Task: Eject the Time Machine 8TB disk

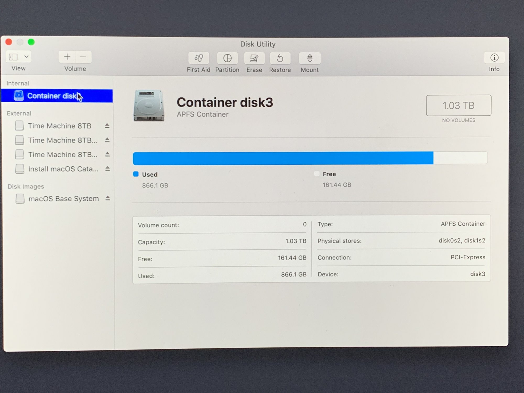Action: [x=107, y=126]
